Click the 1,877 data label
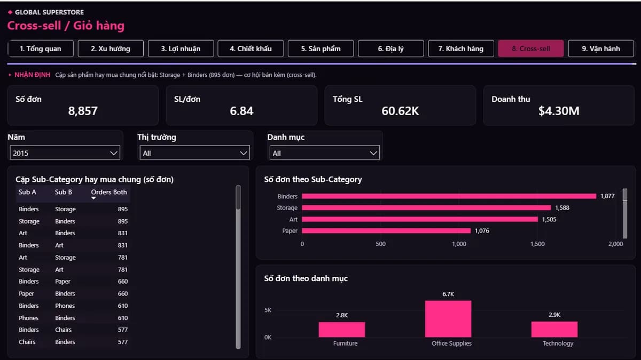Image resolution: width=641 pixels, height=360 pixels. [x=607, y=196]
